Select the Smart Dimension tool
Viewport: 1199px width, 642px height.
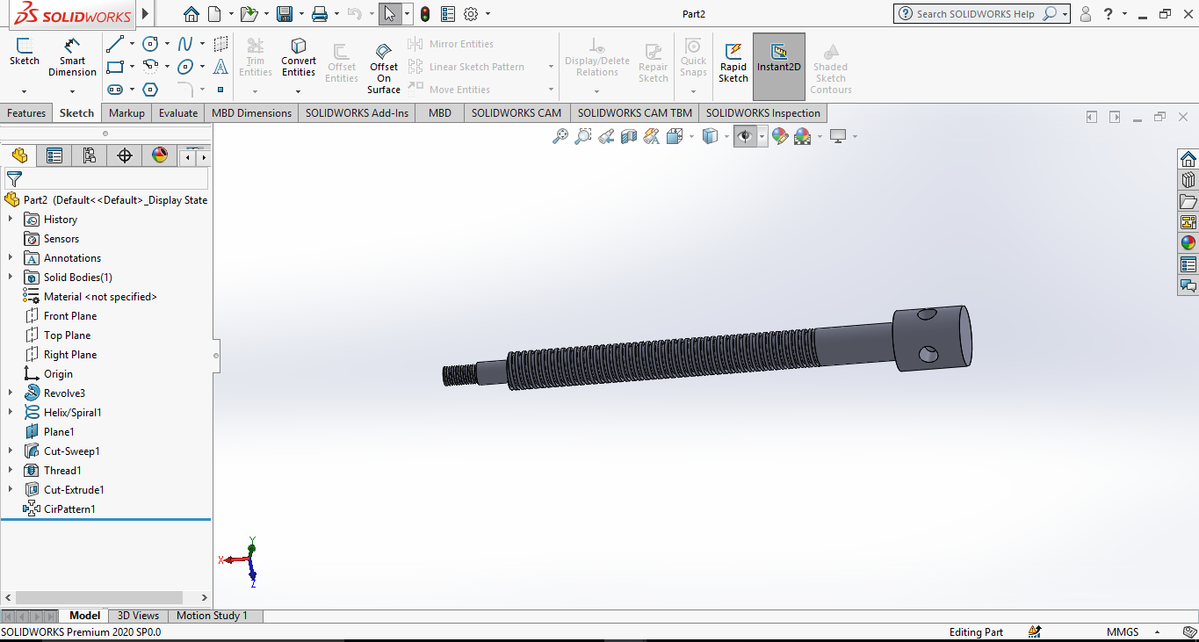[72, 57]
